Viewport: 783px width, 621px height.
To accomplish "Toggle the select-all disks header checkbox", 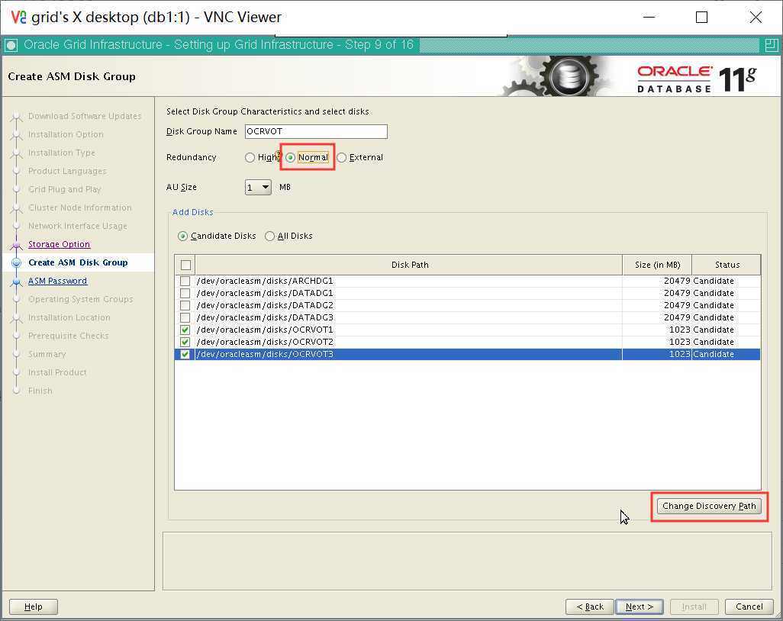I will tap(185, 265).
